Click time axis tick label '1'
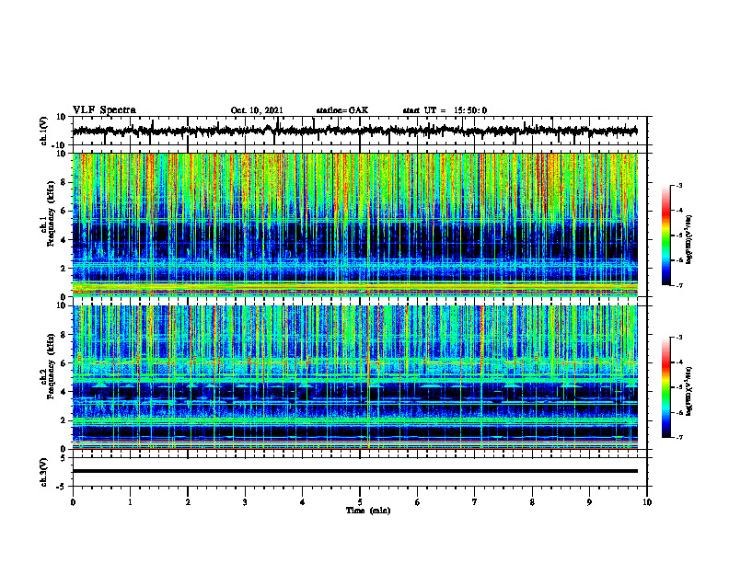This screenshot has height=563, width=729. pos(130,502)
